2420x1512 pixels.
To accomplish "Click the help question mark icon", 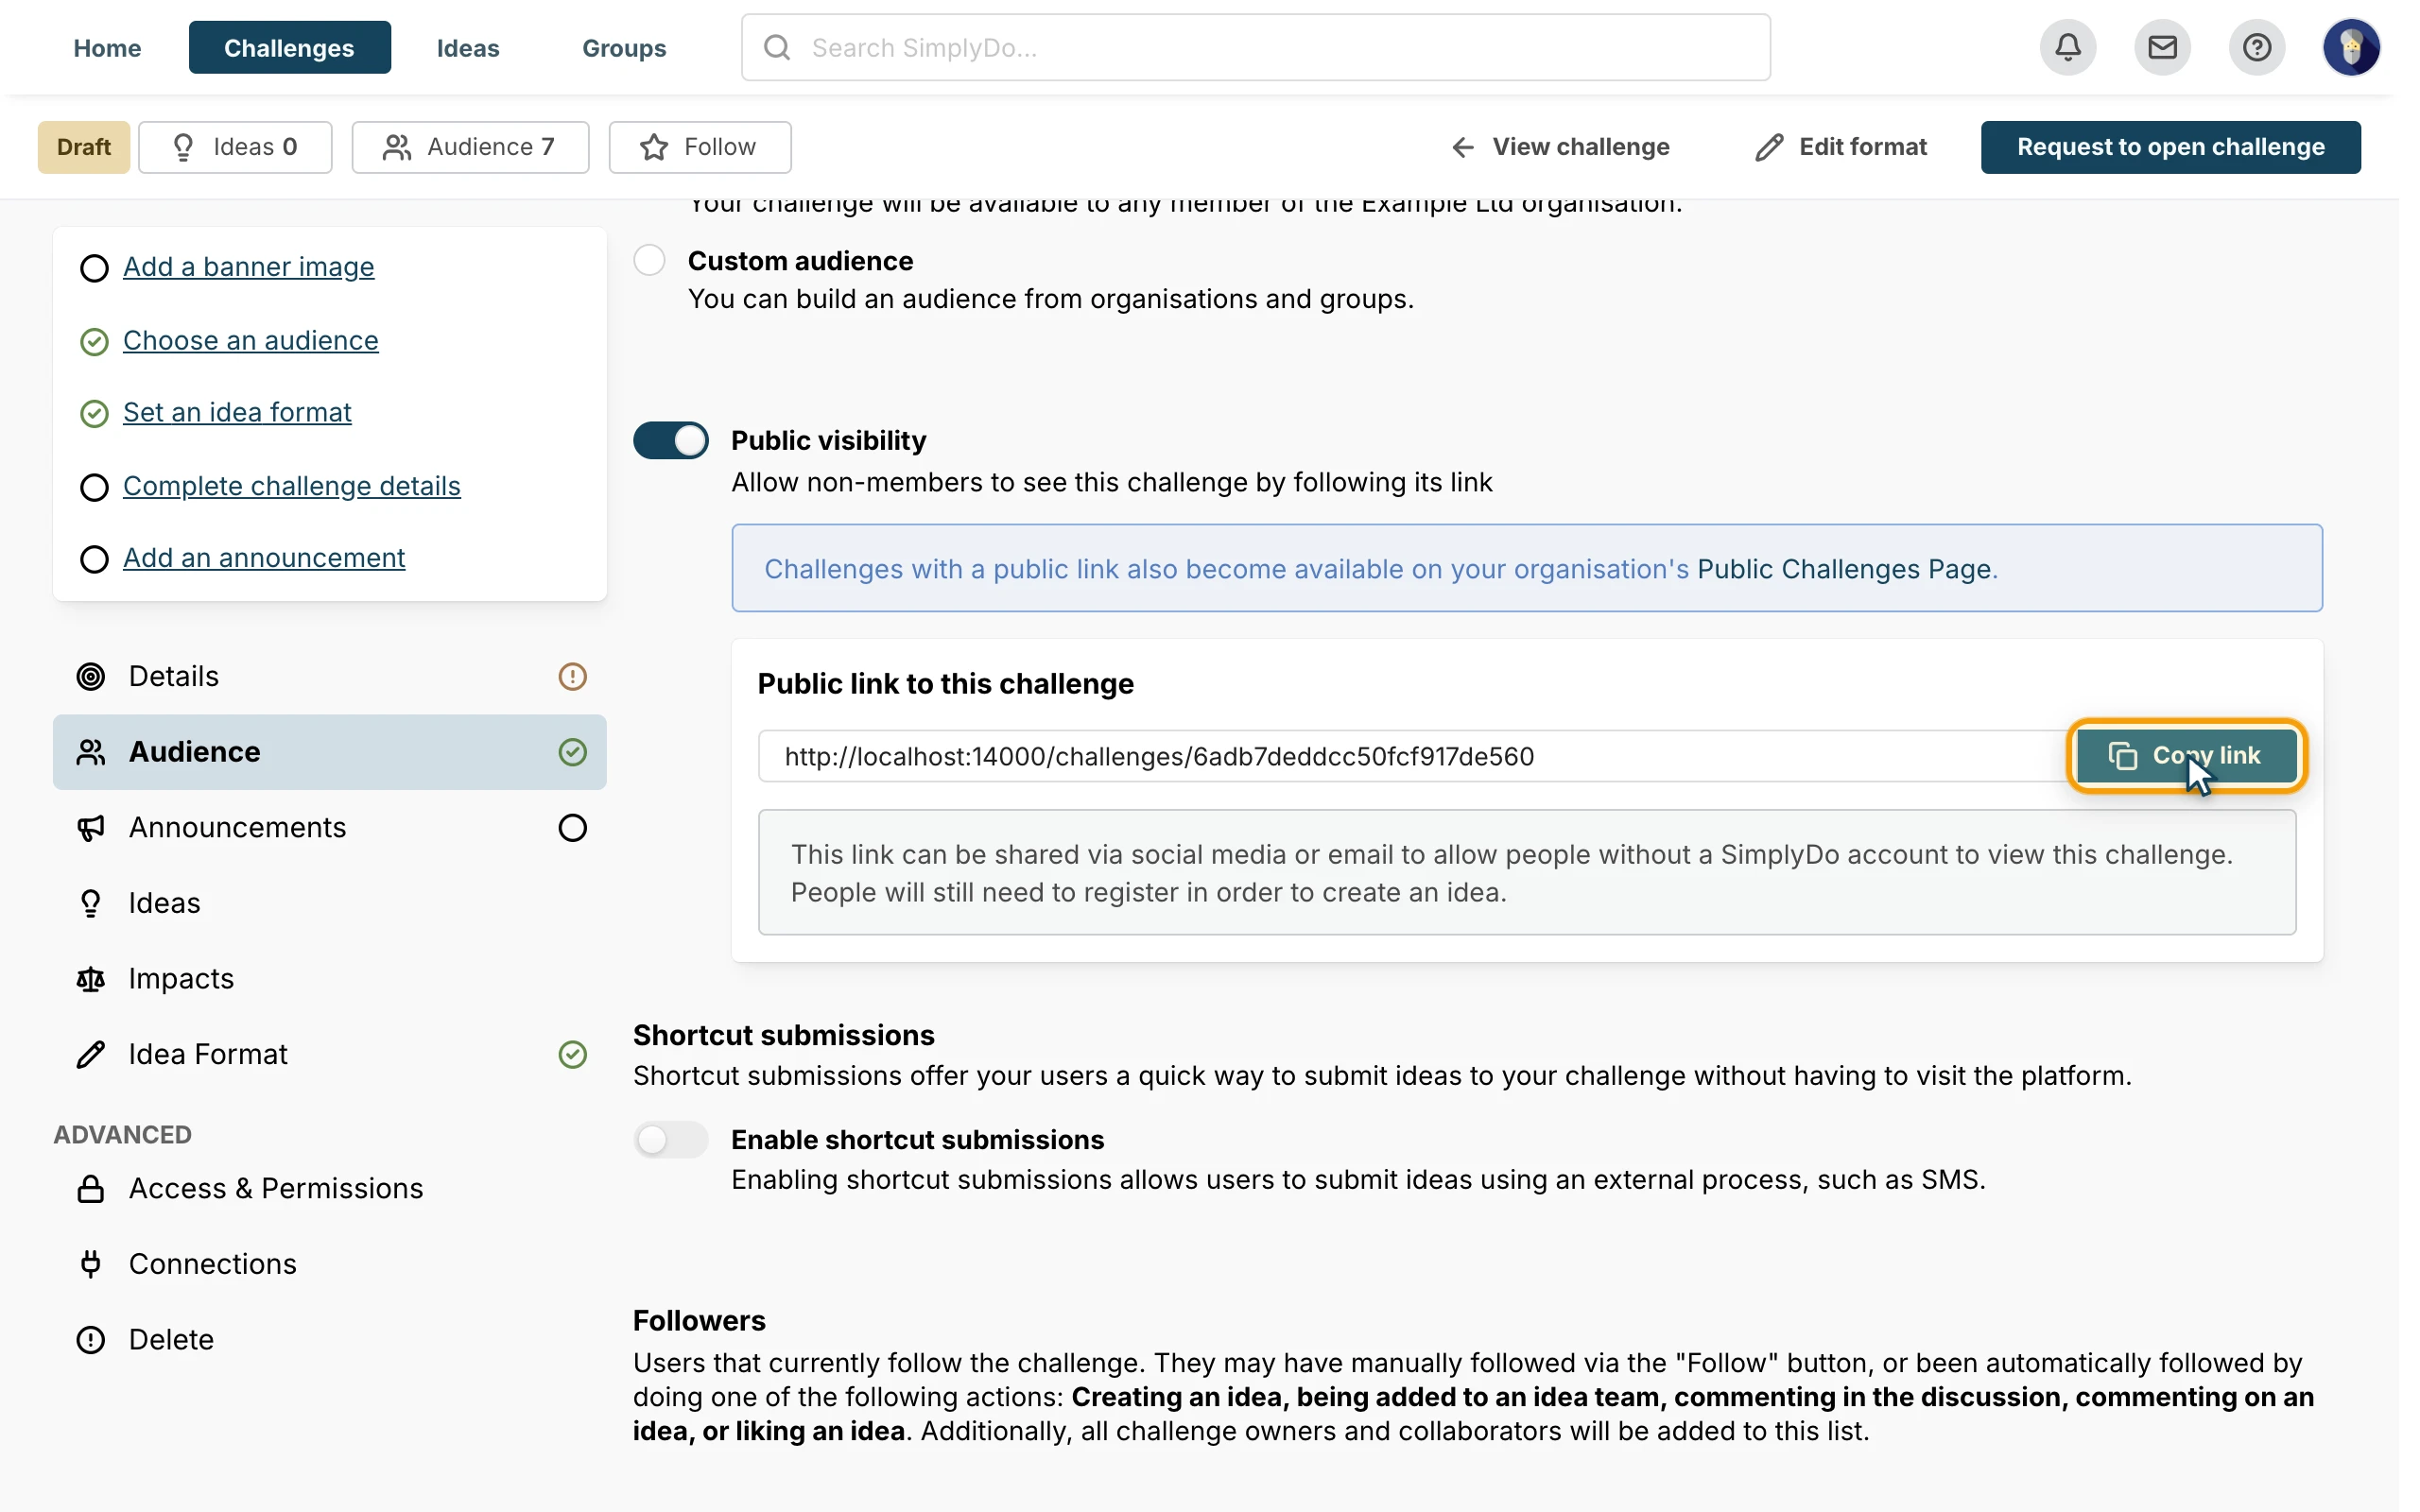I will (2256, 47).
